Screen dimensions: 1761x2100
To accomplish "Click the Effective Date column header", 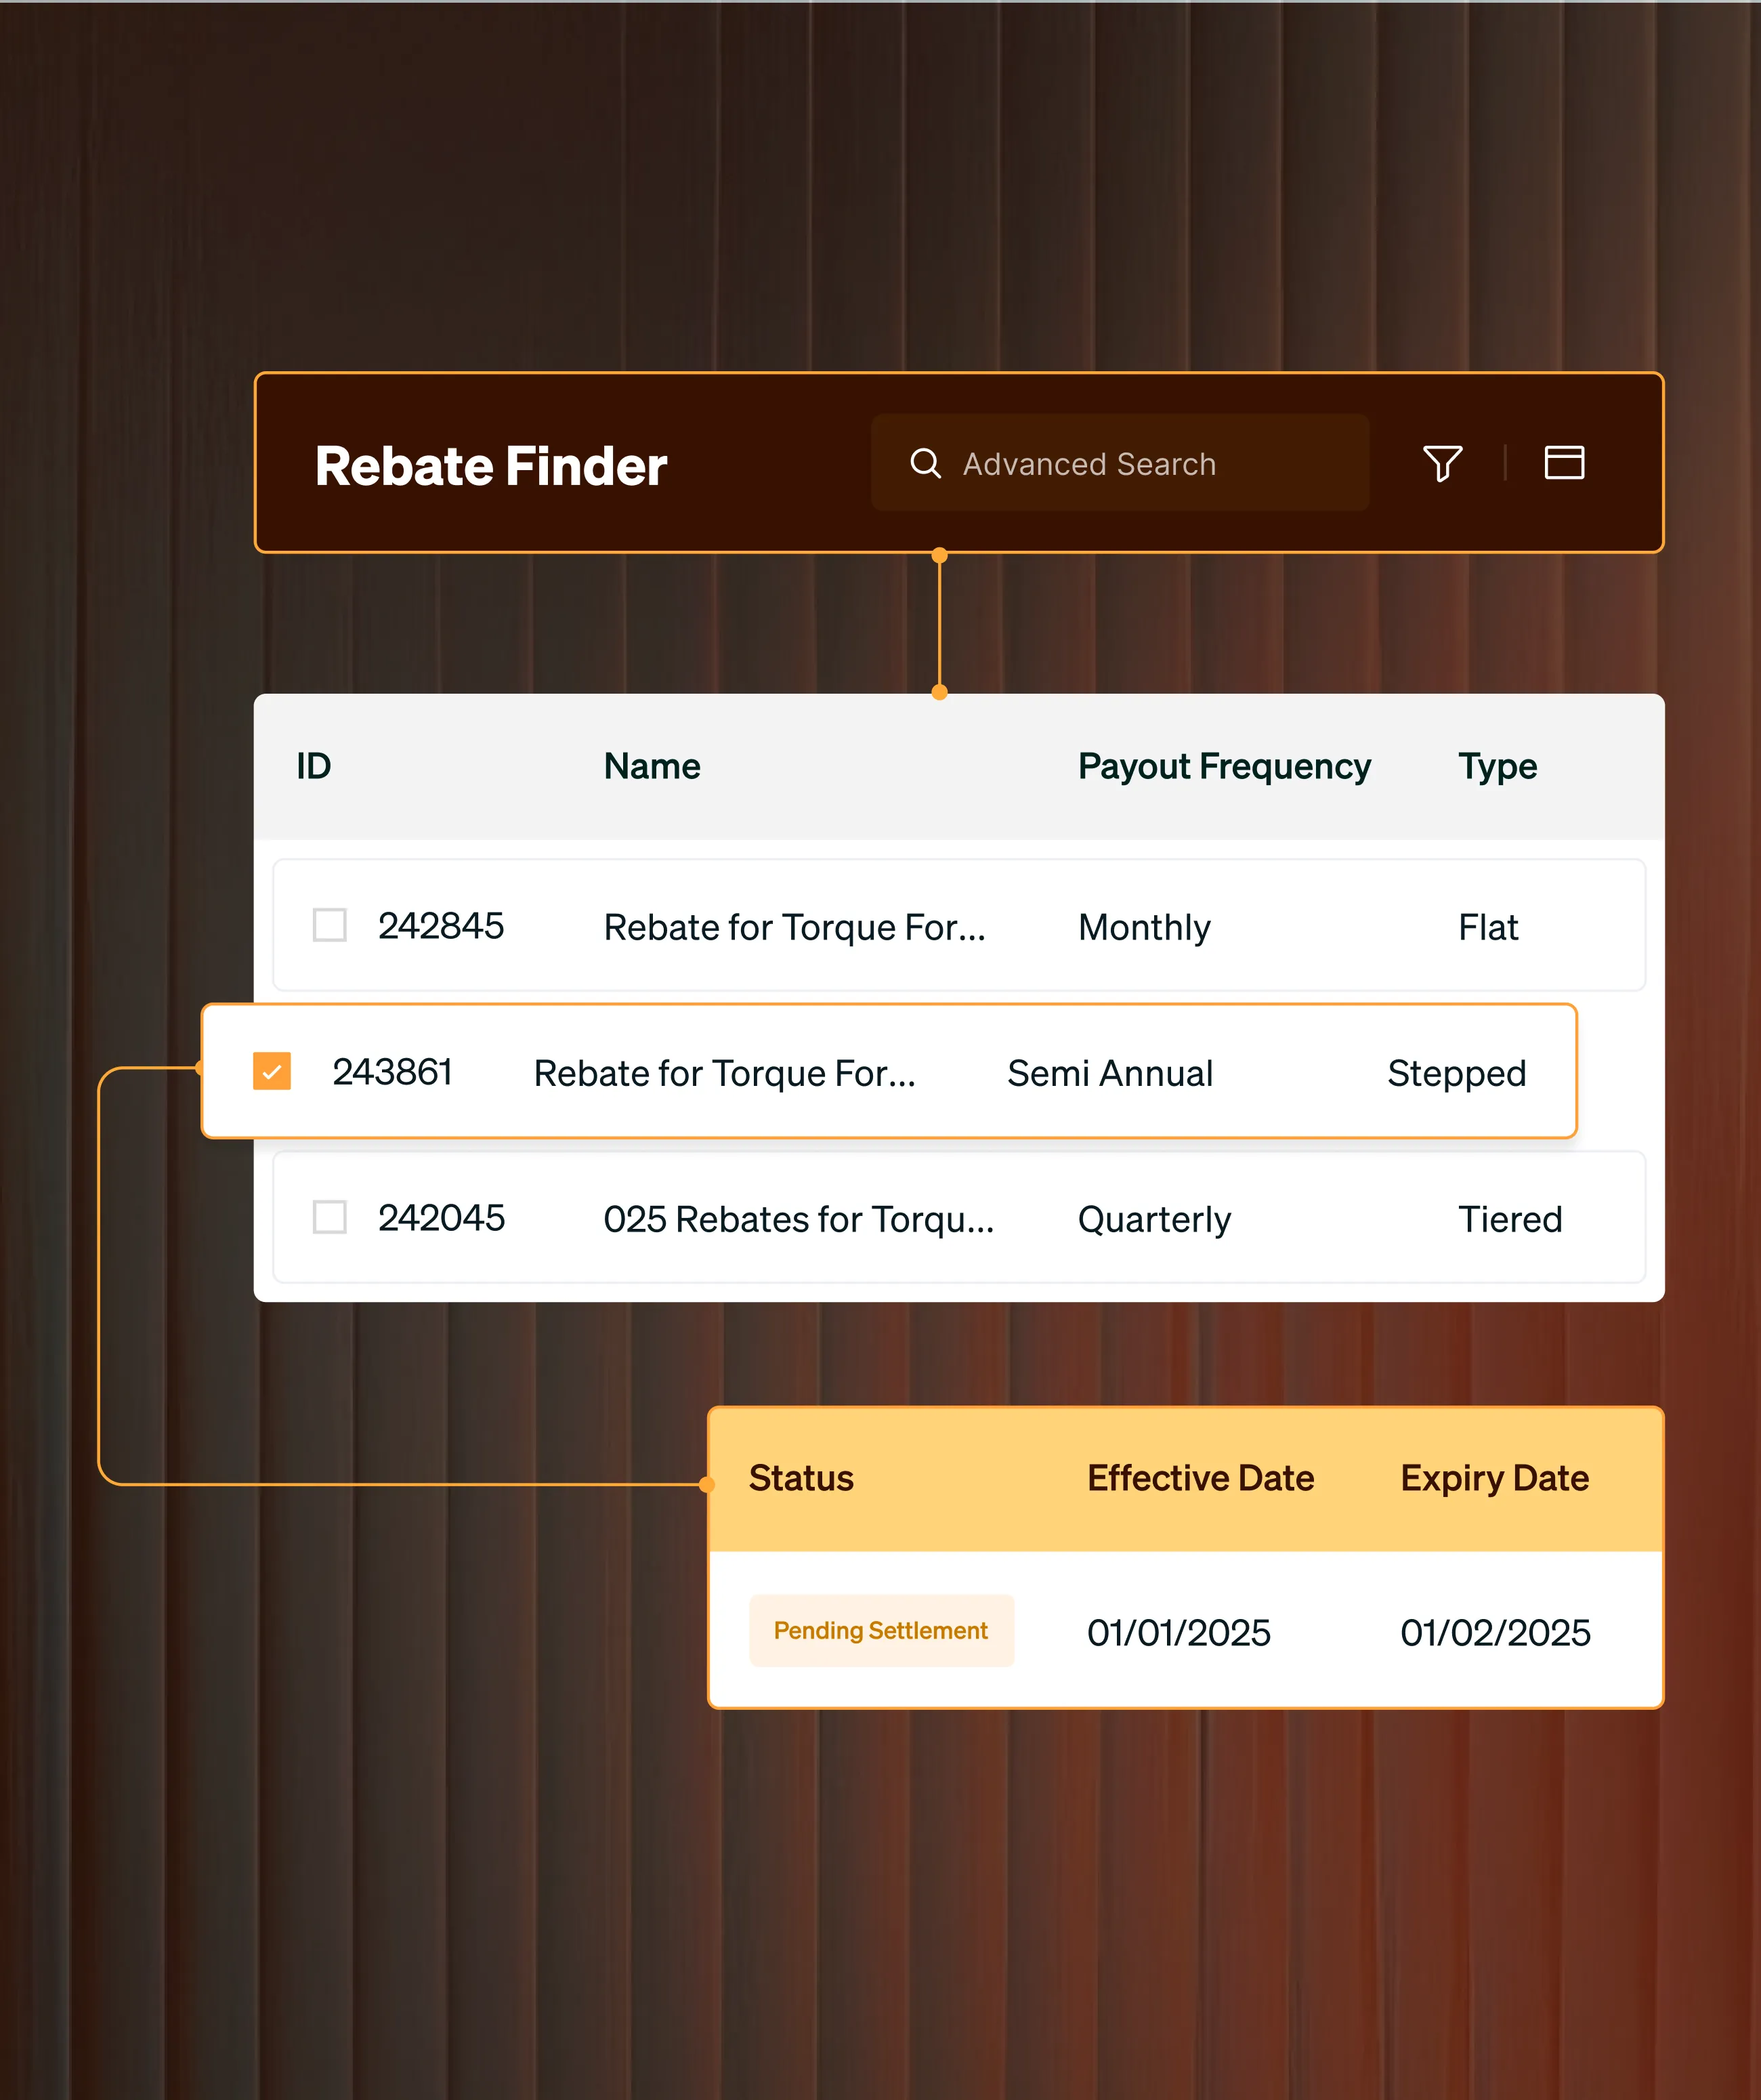I will [1200, 1478].
